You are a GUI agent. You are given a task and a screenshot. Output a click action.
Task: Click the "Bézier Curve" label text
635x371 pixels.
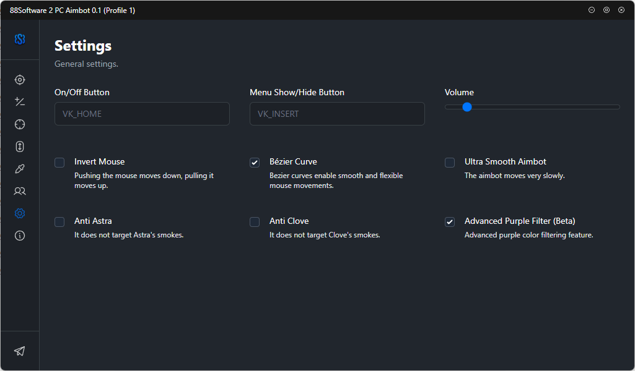pyautogui.click(x=293, y=161)
